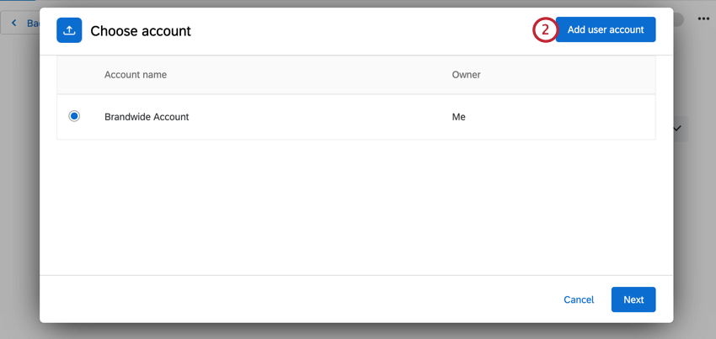Open the three-dot more options menu
This screenshot has width=716, height=339.
(x=703, y=19)
